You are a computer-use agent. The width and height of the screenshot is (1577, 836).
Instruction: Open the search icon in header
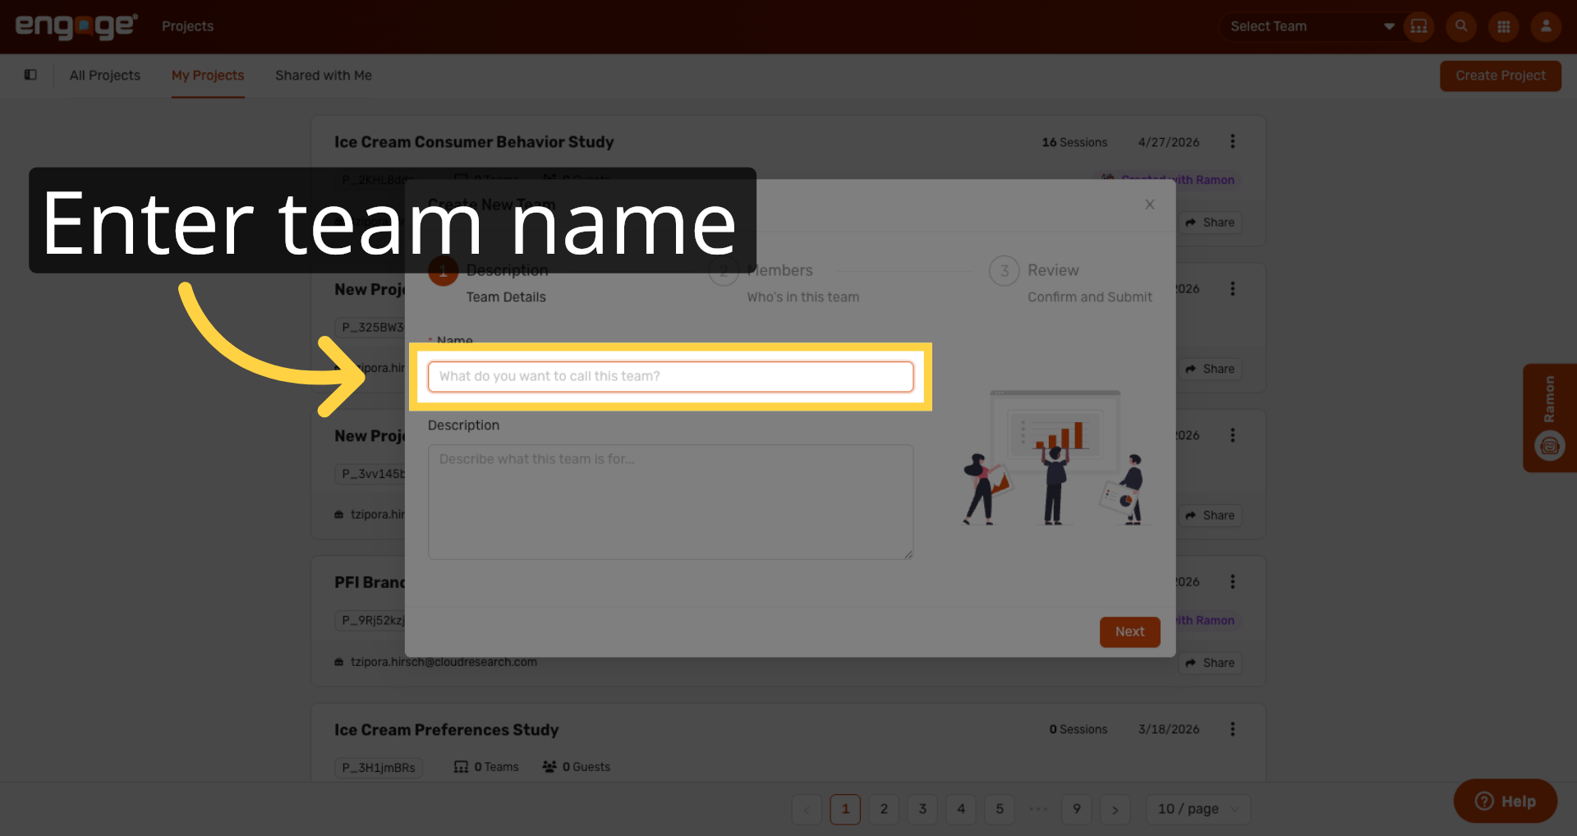pos(1461,26)
